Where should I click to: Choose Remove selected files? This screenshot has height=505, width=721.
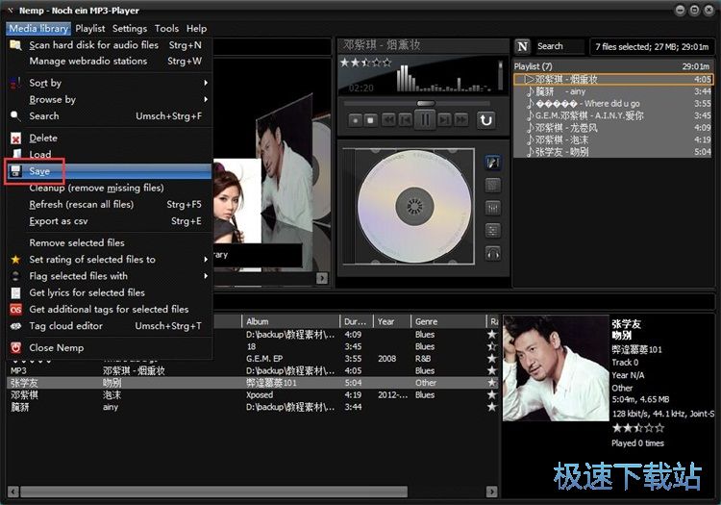pos(109,242)
